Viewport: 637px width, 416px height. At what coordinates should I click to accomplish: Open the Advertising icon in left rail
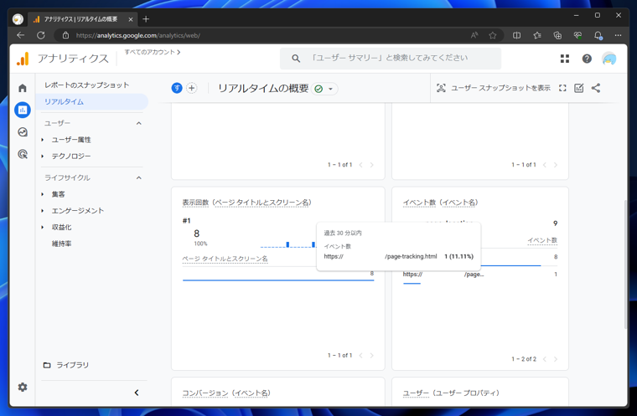pyautogui.click(x=23, y=154)
